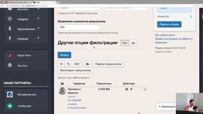The height and width of the screenshot is (114, 203).
Task: Go back in browser history
Action: pos(2,6)
